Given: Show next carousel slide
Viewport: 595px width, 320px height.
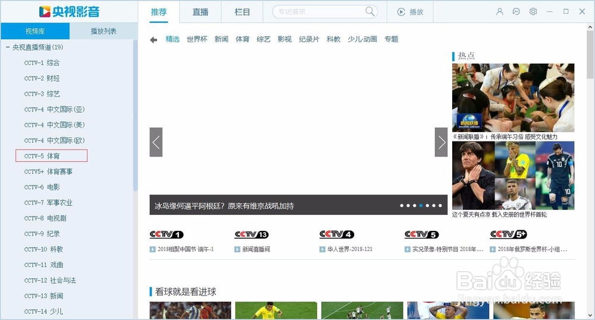Looking at the screenshot, I should tap(441, 142).
